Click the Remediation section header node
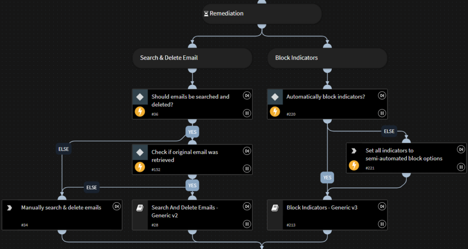Viewport: 468px width, 249px height. [x=262, y=14]
